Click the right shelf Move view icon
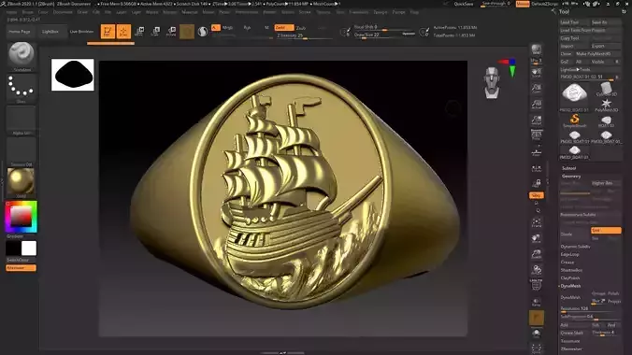Image resolution: width=632 pixels, height=355 pixels. pyautogui.click(x=536, y=238)
